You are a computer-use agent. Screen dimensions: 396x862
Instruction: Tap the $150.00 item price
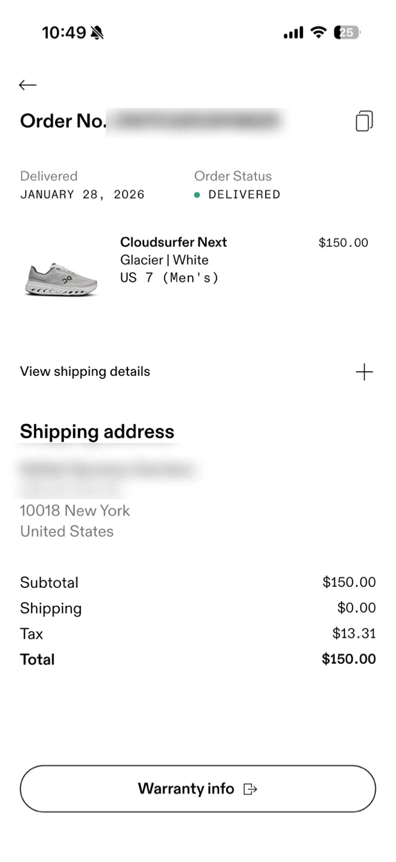(x=343, y=242)
